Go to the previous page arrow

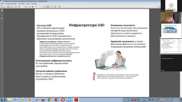(x=16, y=7)
